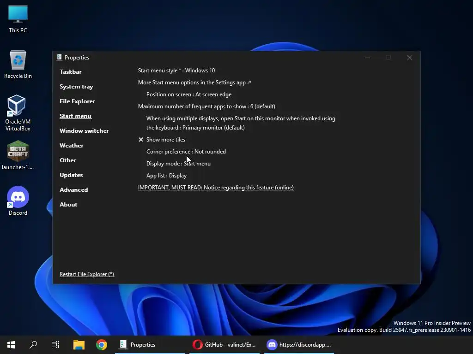Open the File Explorer settings section

point(77,101)
